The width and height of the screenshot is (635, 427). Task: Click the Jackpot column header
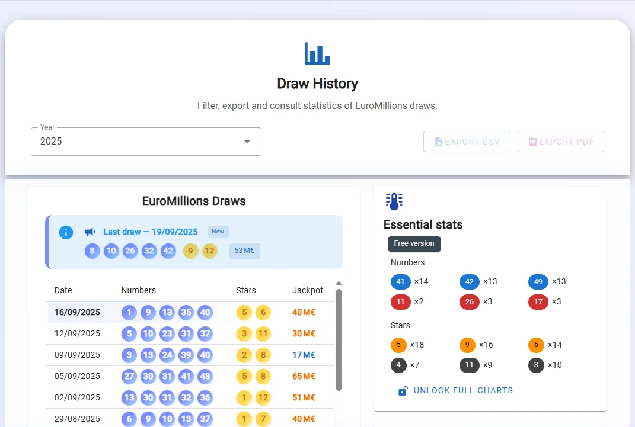click(307, 290)
